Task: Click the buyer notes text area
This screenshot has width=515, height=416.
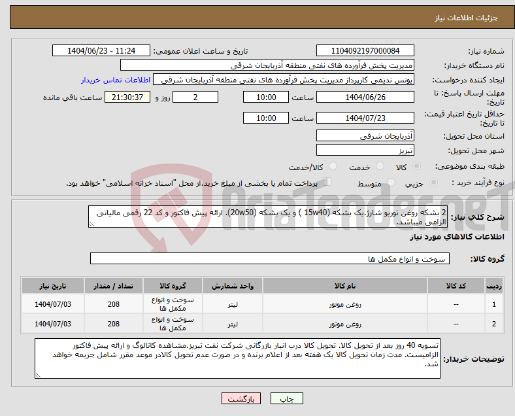Action: pyautogui.click(x=237, y=358)
